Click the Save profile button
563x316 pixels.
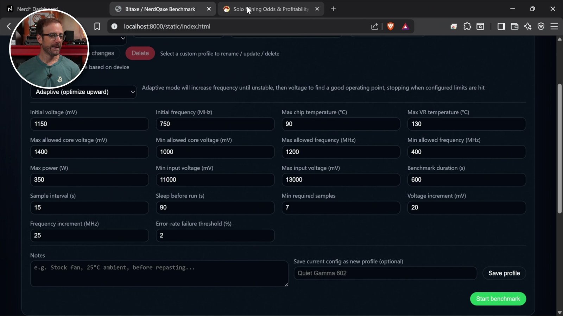(504, 273)
